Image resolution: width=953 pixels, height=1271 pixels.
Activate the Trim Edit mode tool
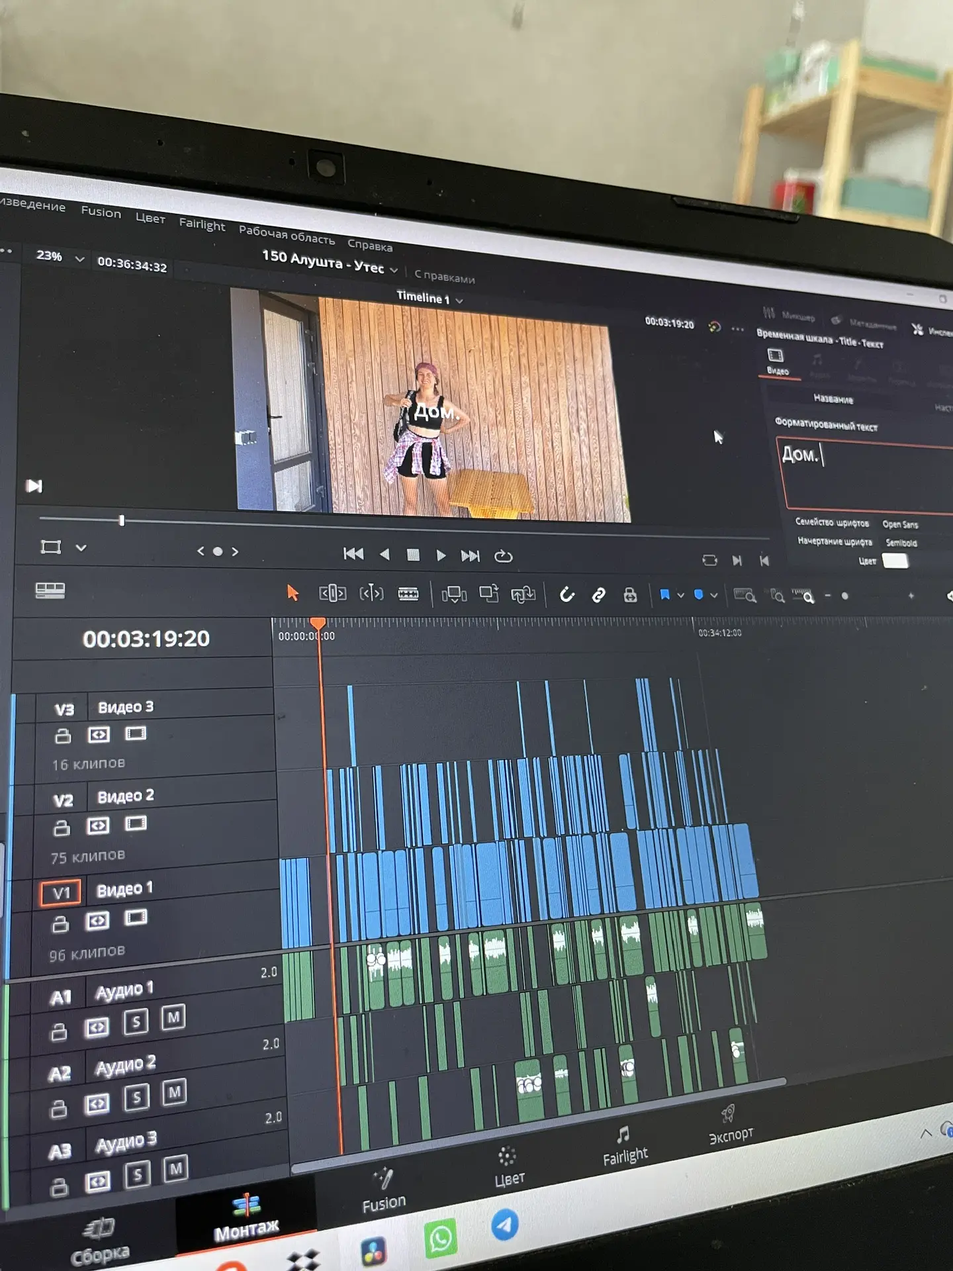[333, 593]
